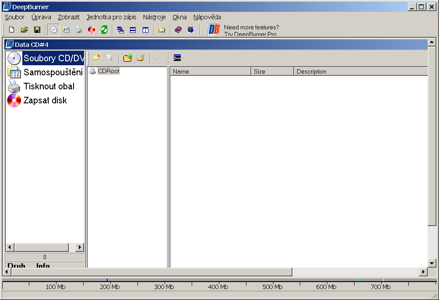The width and height of the screenshot is (439, 300).
Task: Click the colorful burn disc toolbar icon
Action: [91, 30]
